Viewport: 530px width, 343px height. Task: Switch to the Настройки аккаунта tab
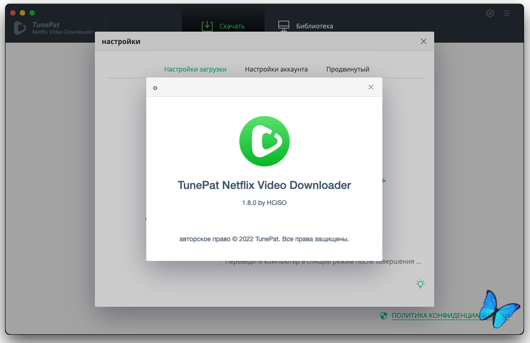point(276,69)
